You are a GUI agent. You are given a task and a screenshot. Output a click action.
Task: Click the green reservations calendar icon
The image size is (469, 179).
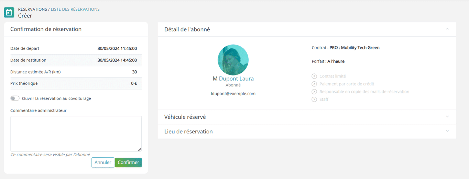click(9, 12)
